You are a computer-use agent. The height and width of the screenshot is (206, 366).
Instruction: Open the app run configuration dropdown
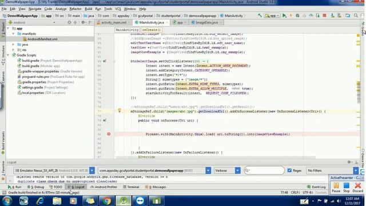click(x=272, y=15)
